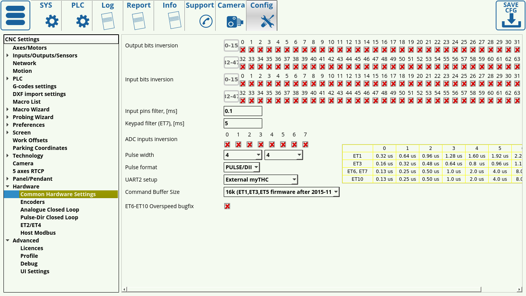This screenshot has height=296, width=526.
Task: Open the Support phone icon
Action: pyautogui.click(x=206, y=21)
